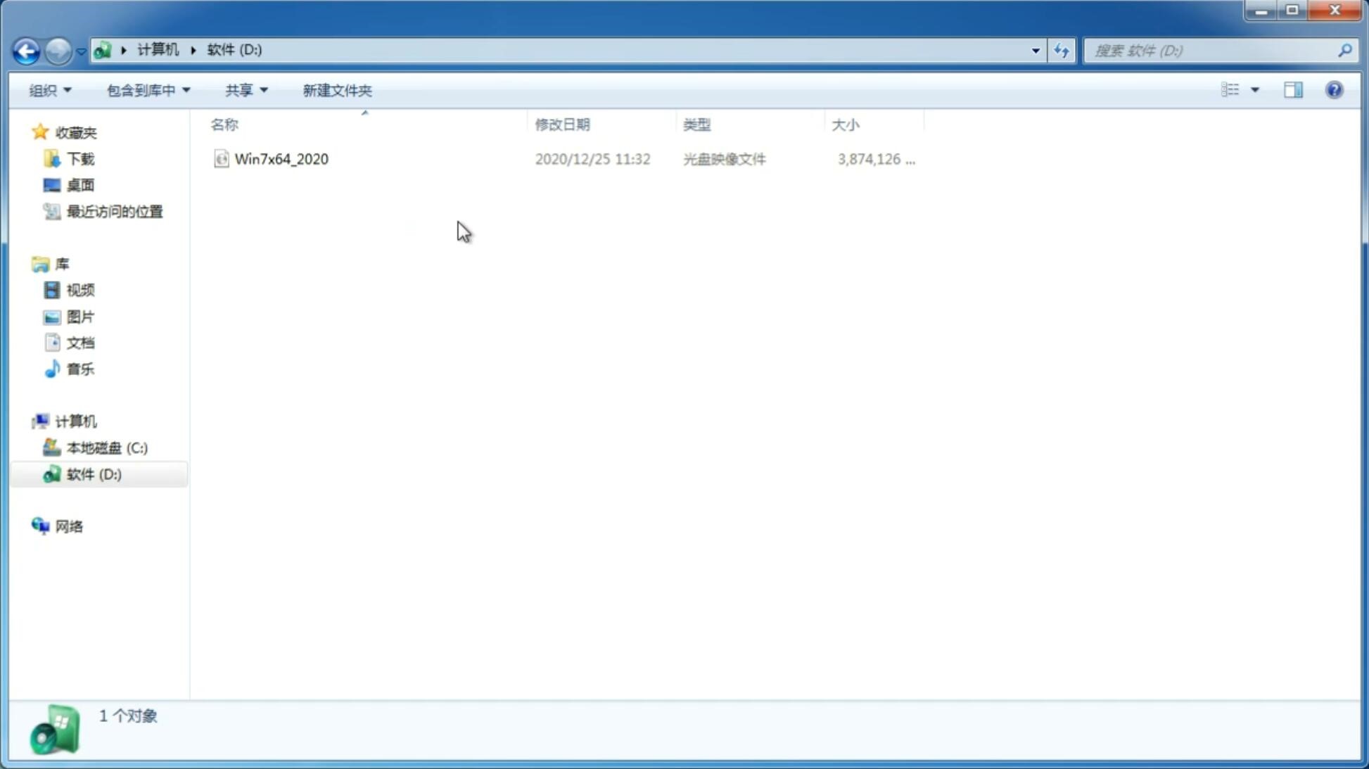
Task: Open the Win7x64_2020 disc image file
Action: click(281, 158)
